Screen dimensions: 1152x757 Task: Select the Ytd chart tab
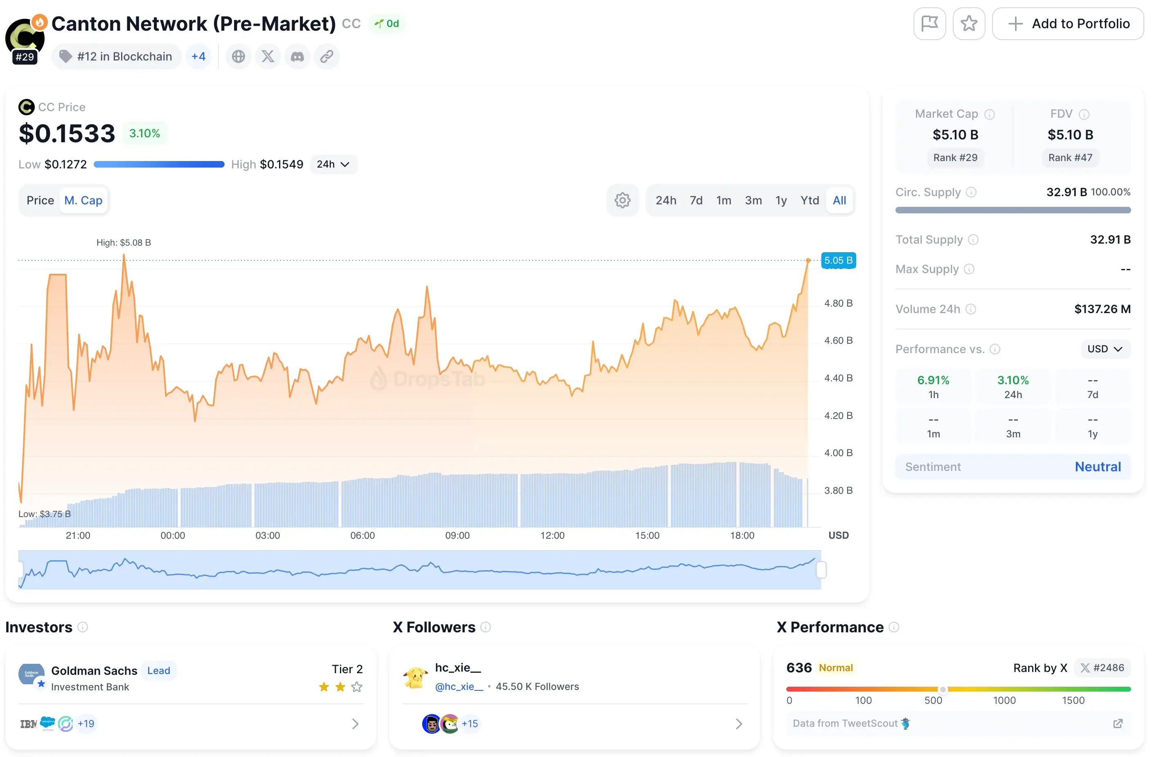pyautogui.click(x=809, y=200)
